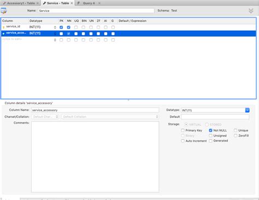This screenshot has width=259, height=200.
Task: Check UQ for service_accessory row
Action: [76, 34]
